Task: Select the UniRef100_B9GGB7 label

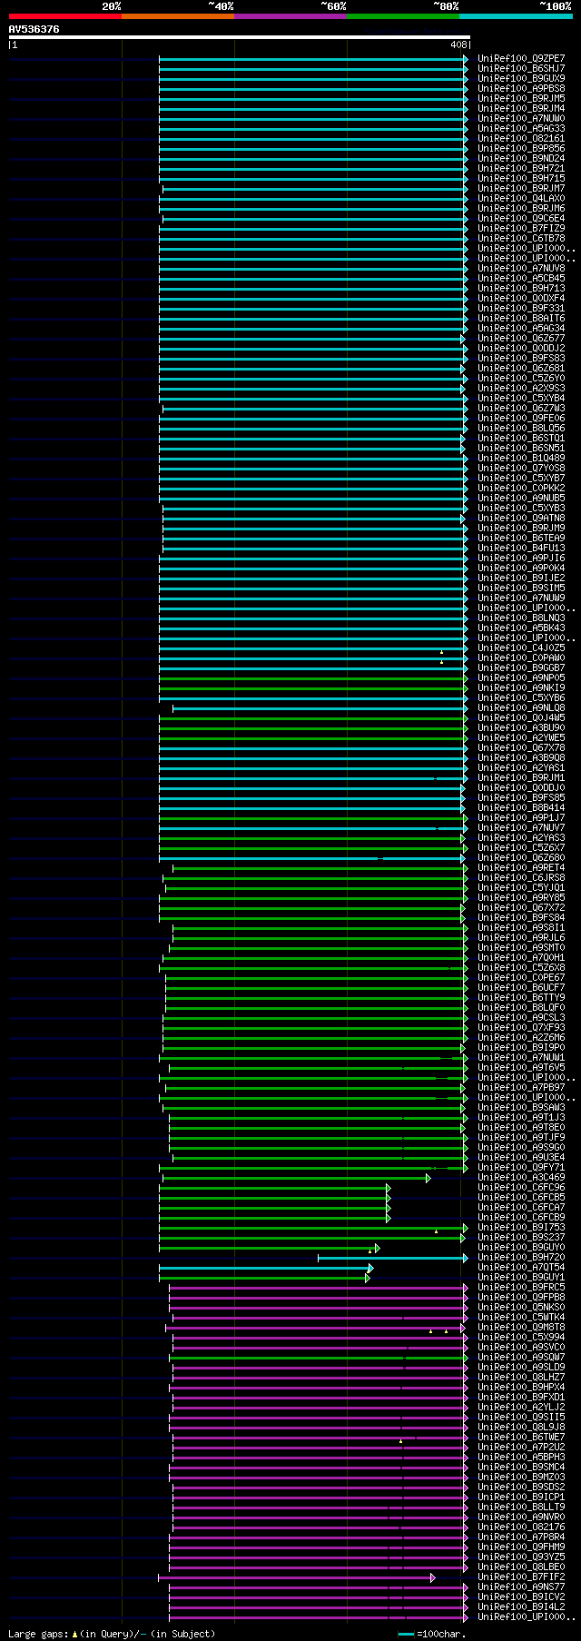Action: 521,667
